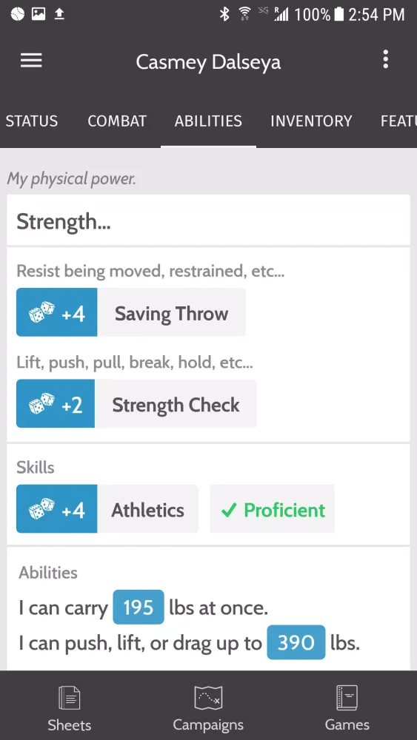417x740 pixels.
Task: Switch to the INVENTORY tab
Action: pos(311,121)
